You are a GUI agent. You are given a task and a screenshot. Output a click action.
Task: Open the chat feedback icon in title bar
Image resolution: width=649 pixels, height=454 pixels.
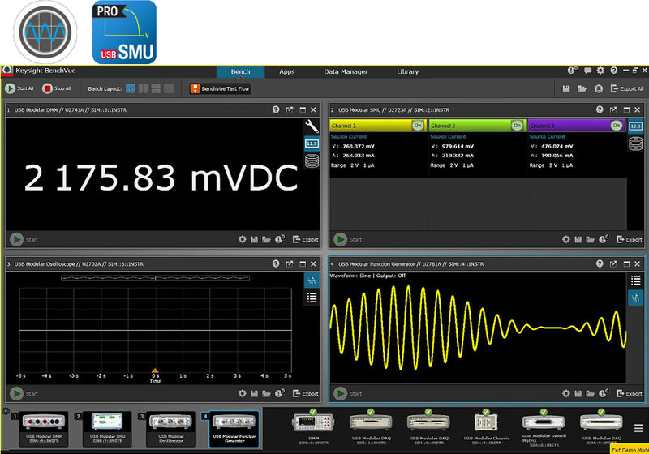pyautogui.click(x=587, y=71)
